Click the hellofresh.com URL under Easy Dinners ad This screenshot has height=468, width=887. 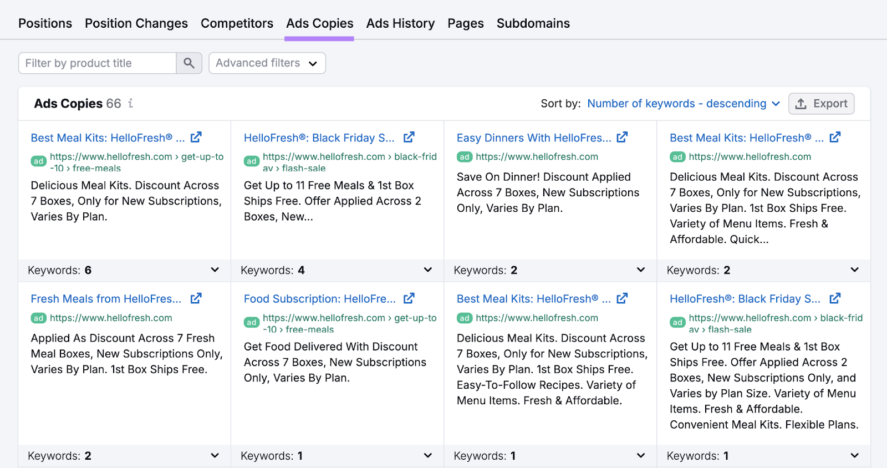click(537, 157)
